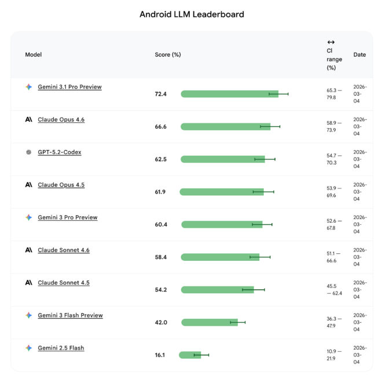Click the Gemini icon beside Gemini 3 Pro Preview
382x382 pixels.
click(x=28, y=217)
